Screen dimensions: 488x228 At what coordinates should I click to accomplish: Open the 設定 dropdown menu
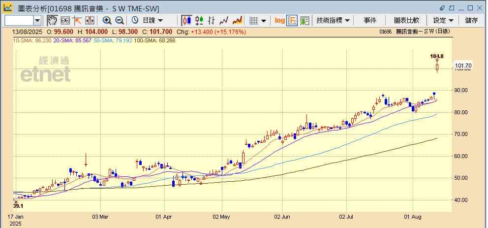(x=443, y=21)
